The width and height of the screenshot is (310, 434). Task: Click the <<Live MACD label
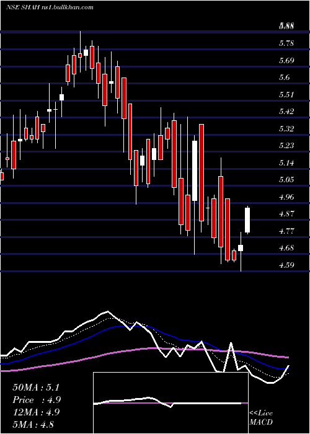261,417
